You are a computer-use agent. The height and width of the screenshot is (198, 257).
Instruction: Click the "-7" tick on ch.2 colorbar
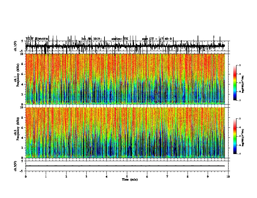tap(239, 154)
